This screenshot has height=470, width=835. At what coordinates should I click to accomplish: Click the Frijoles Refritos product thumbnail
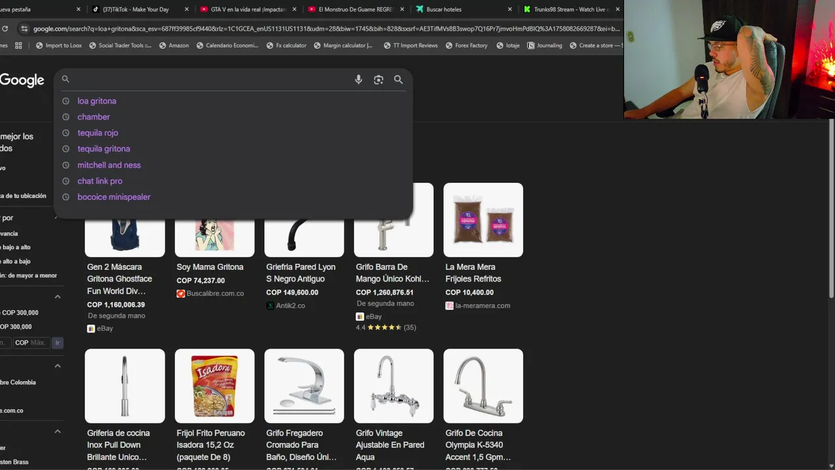[483, 220]
